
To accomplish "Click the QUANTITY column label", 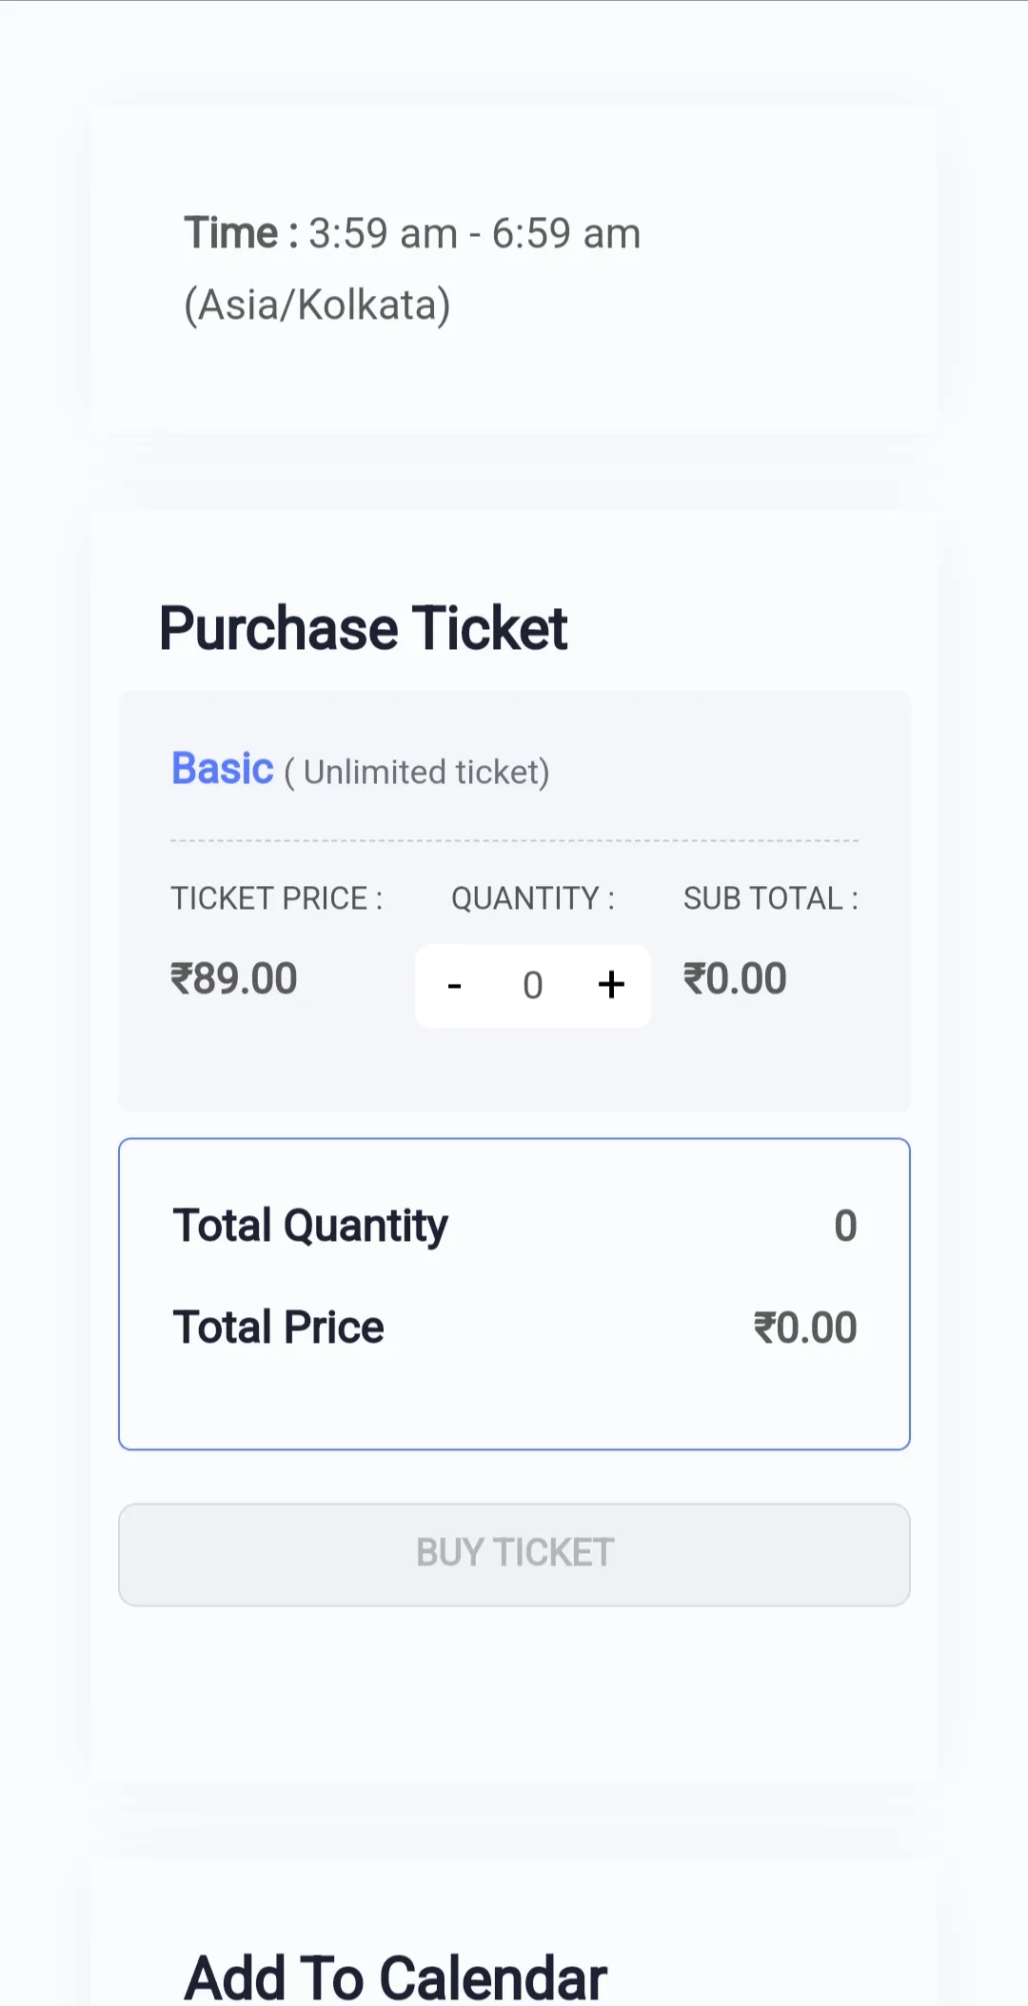I will point(533,898).
